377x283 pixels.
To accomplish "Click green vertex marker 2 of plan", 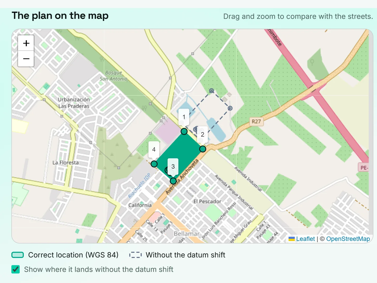I will (203, 149).
